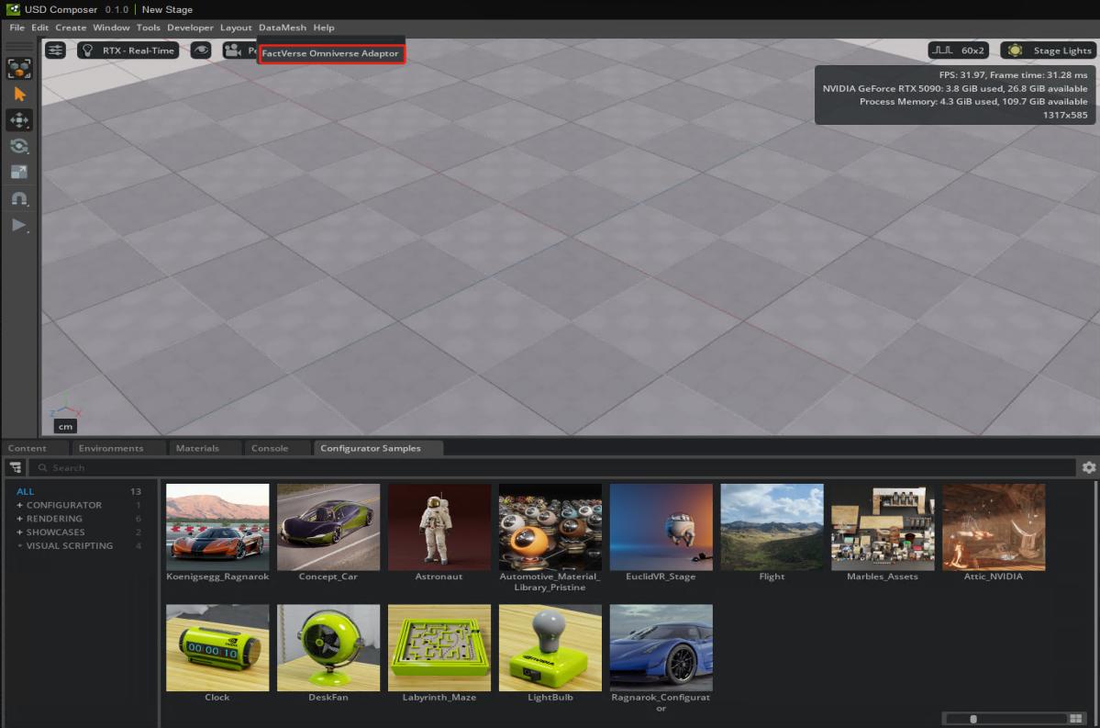Open the samples browser gear settings
This screenshot has width=1100, height=728.
point(1089,467)
